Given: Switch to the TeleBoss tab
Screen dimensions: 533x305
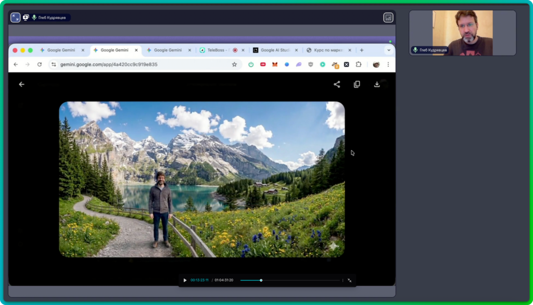Looking at the screenshot, I should tap(218, 50).
